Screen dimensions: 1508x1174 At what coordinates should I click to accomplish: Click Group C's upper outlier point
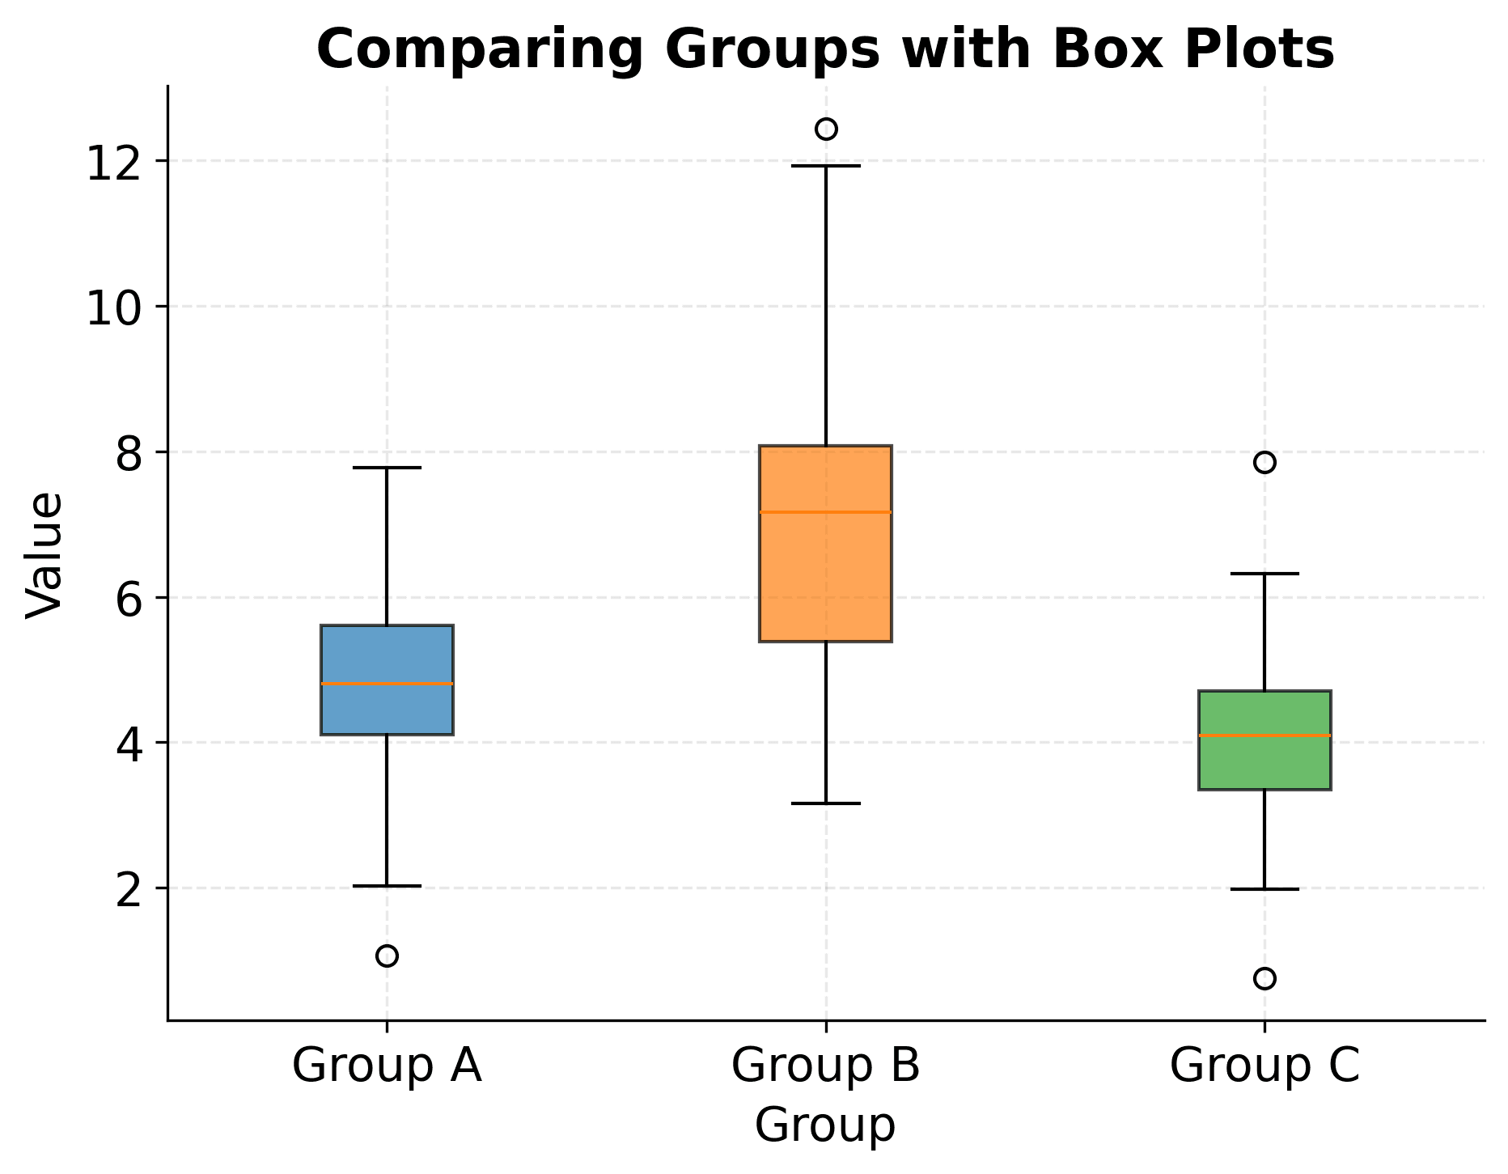click(1264, 463)
